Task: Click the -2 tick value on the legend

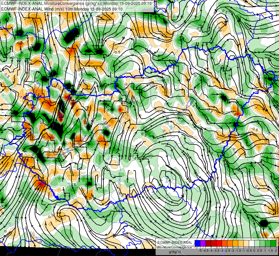Action: point(233,251)
